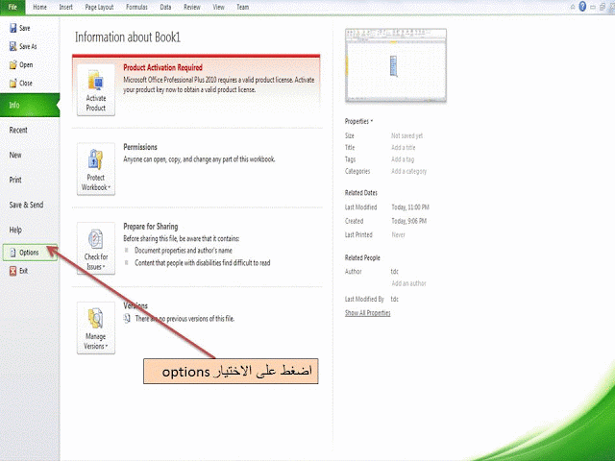Image resolution: width=615 pixels, height=461 pixels.
Task: Click the Options icon in sidebar
Action: click(x=12, y=253)
